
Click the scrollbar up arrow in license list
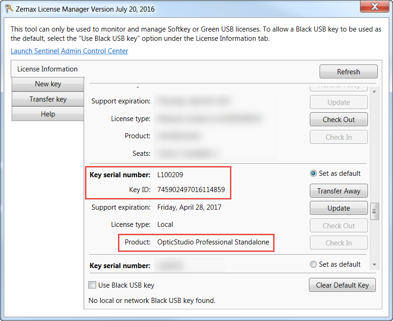(x=374, y=91)
